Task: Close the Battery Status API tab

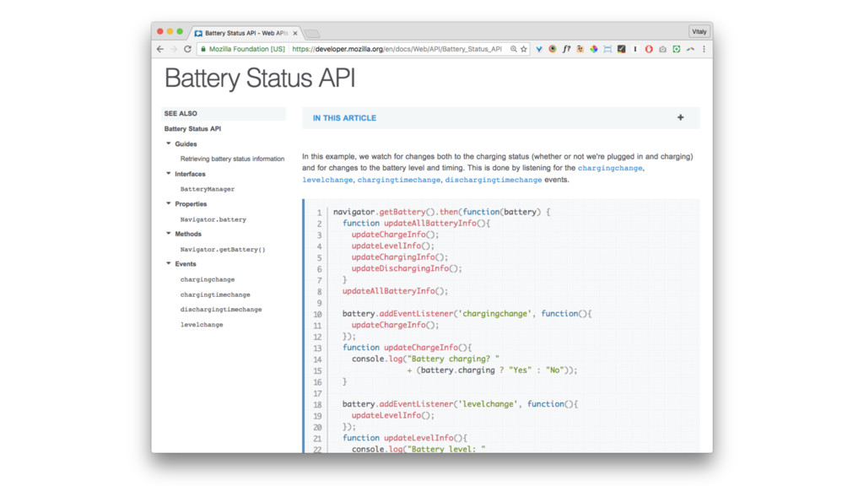Action: tap(295, 34)
